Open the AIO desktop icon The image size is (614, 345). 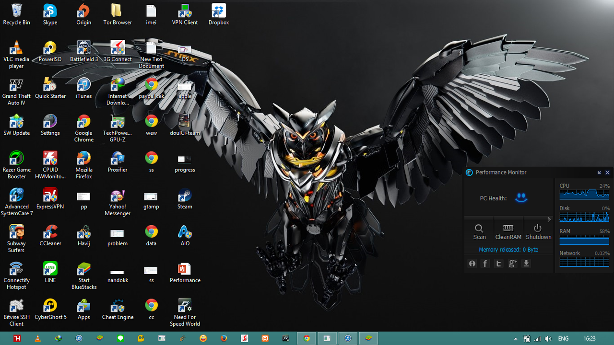point(185,236)
